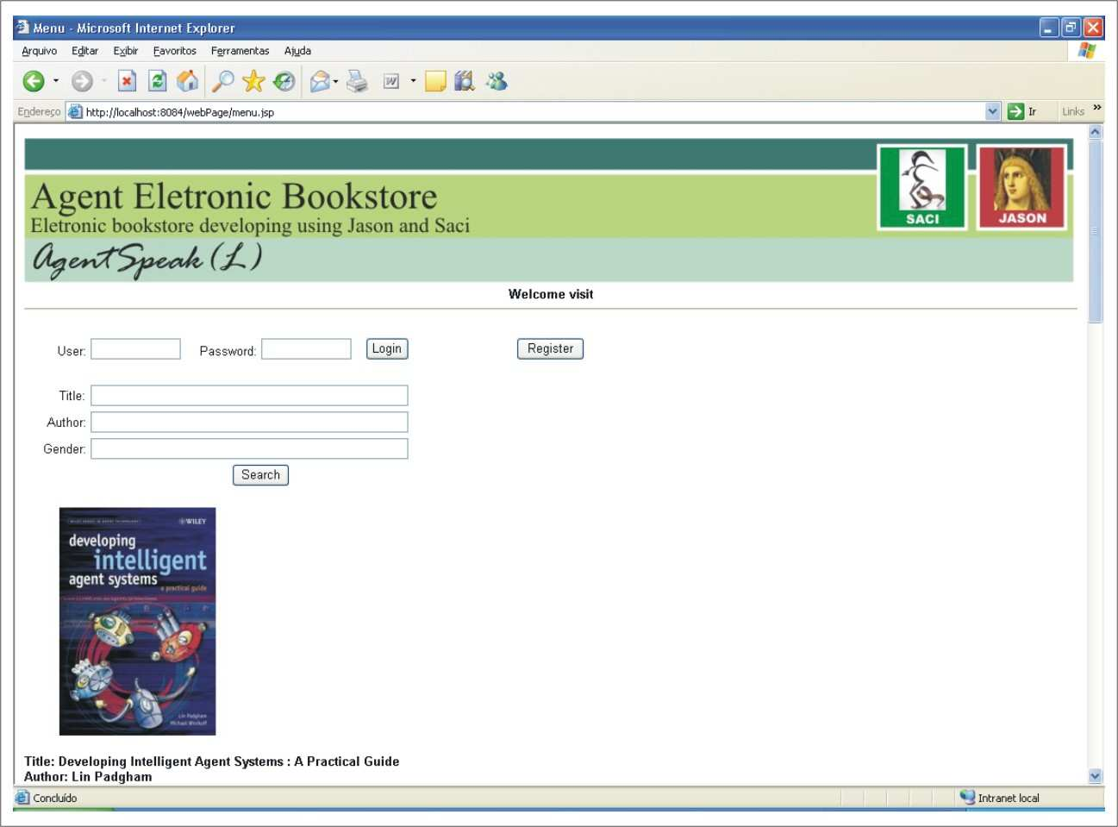Expand the Mail options dropdown arrow
Image resolution: width=1118 pixels, height=827 pixels.
click(335, 81)
